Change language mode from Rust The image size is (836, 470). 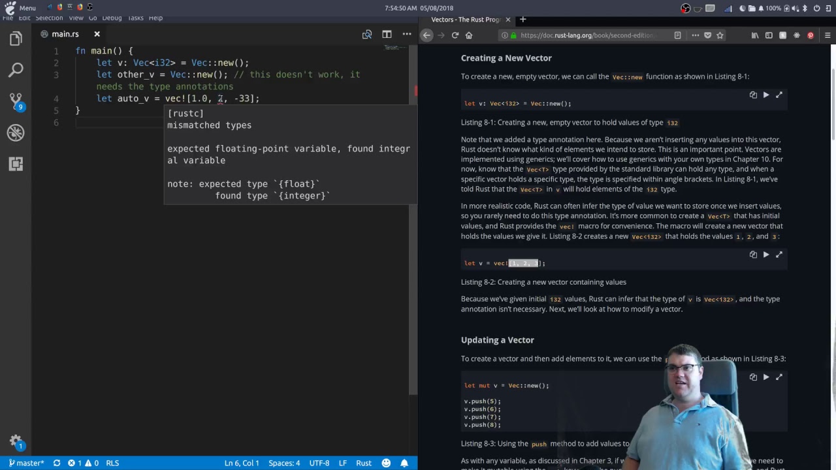point(364,463)
